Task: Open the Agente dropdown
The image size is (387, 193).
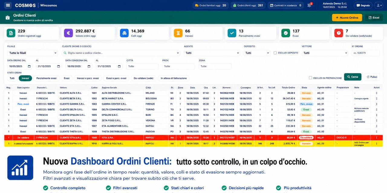Action: (212, 53)
